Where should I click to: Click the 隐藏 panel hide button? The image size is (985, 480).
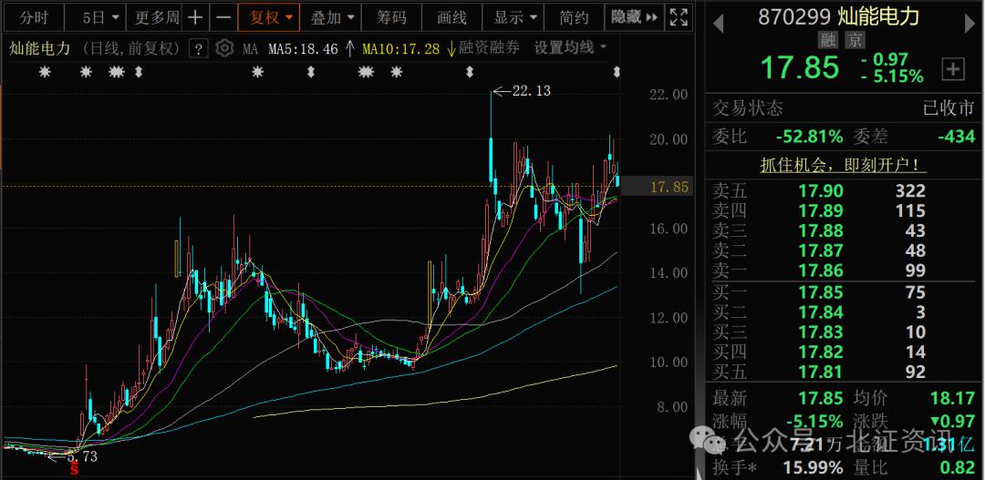click(634, 17)
